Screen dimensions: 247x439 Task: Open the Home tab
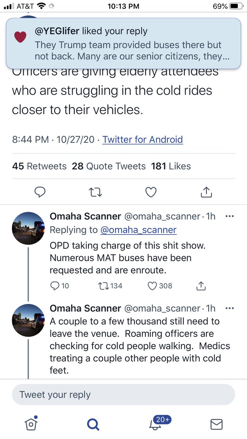click(31, 423)
